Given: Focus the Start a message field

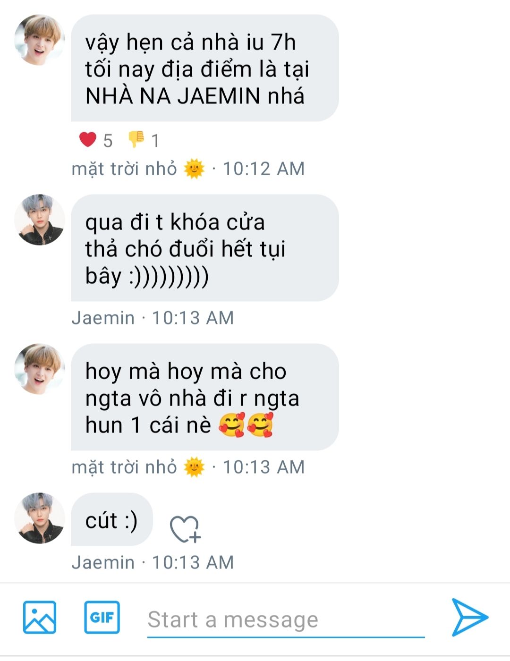Looking at the screenshot, I should 286,619.
